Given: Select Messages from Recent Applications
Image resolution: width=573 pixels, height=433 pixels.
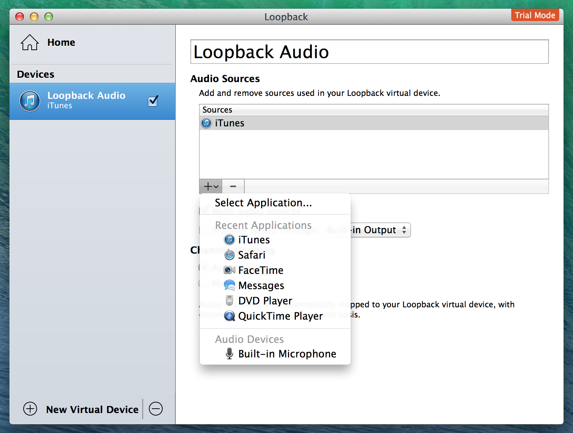Looking at the screenshot, I should tap(275, 286).
